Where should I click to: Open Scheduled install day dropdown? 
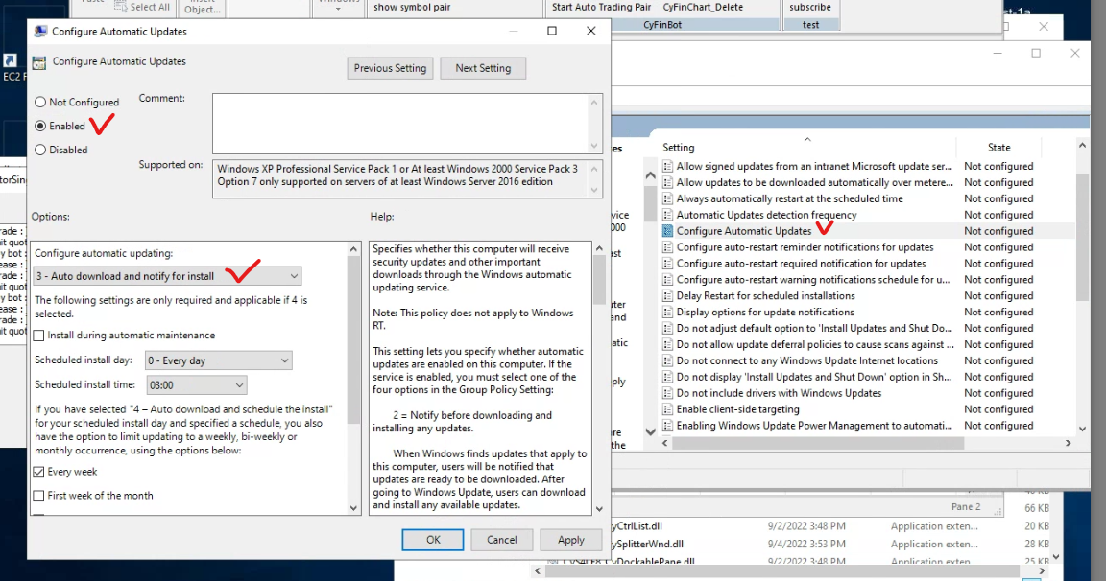[x=218, y=360]
